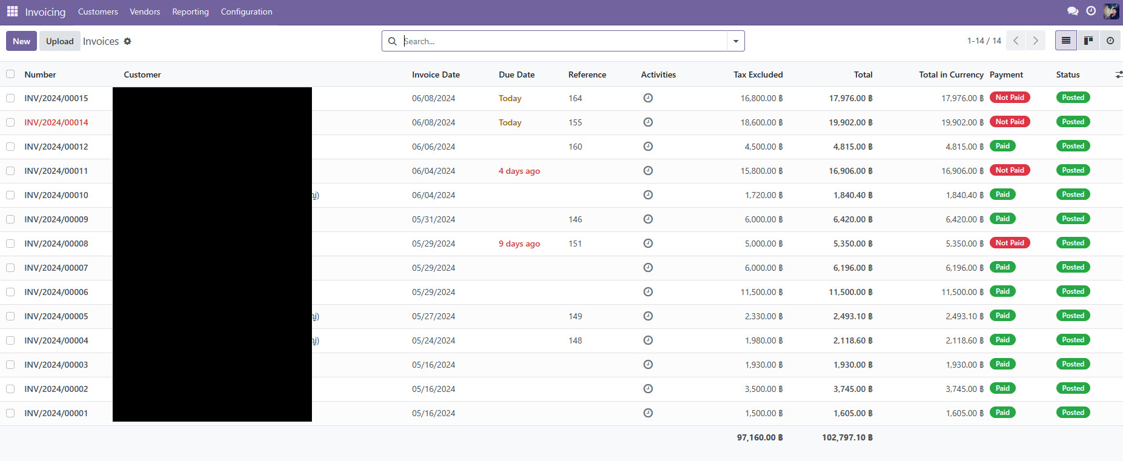
Task: Open the Customers menu
Action: tap(98, 12)
